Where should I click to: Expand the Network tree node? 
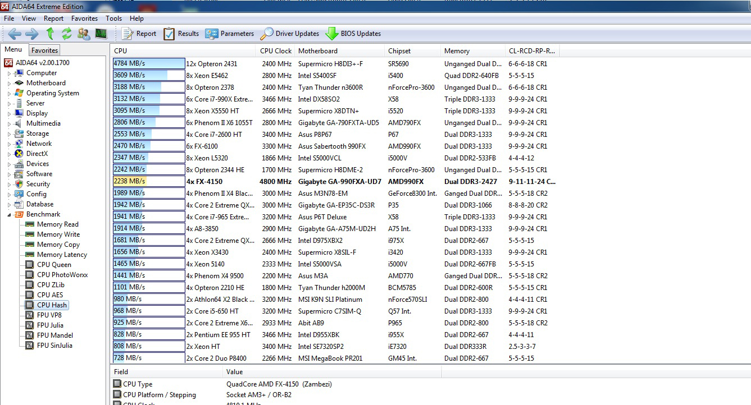click(8, 144)
